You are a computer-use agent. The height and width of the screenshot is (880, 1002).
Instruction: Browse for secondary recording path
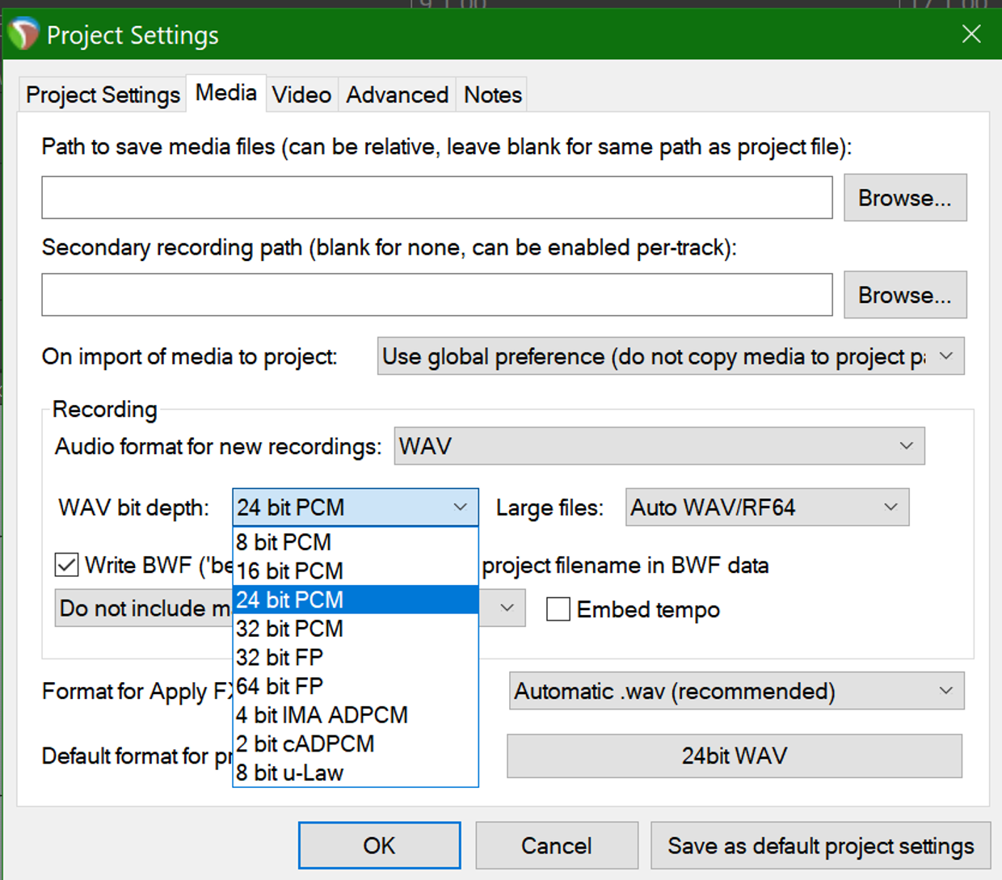pos(904,294)
